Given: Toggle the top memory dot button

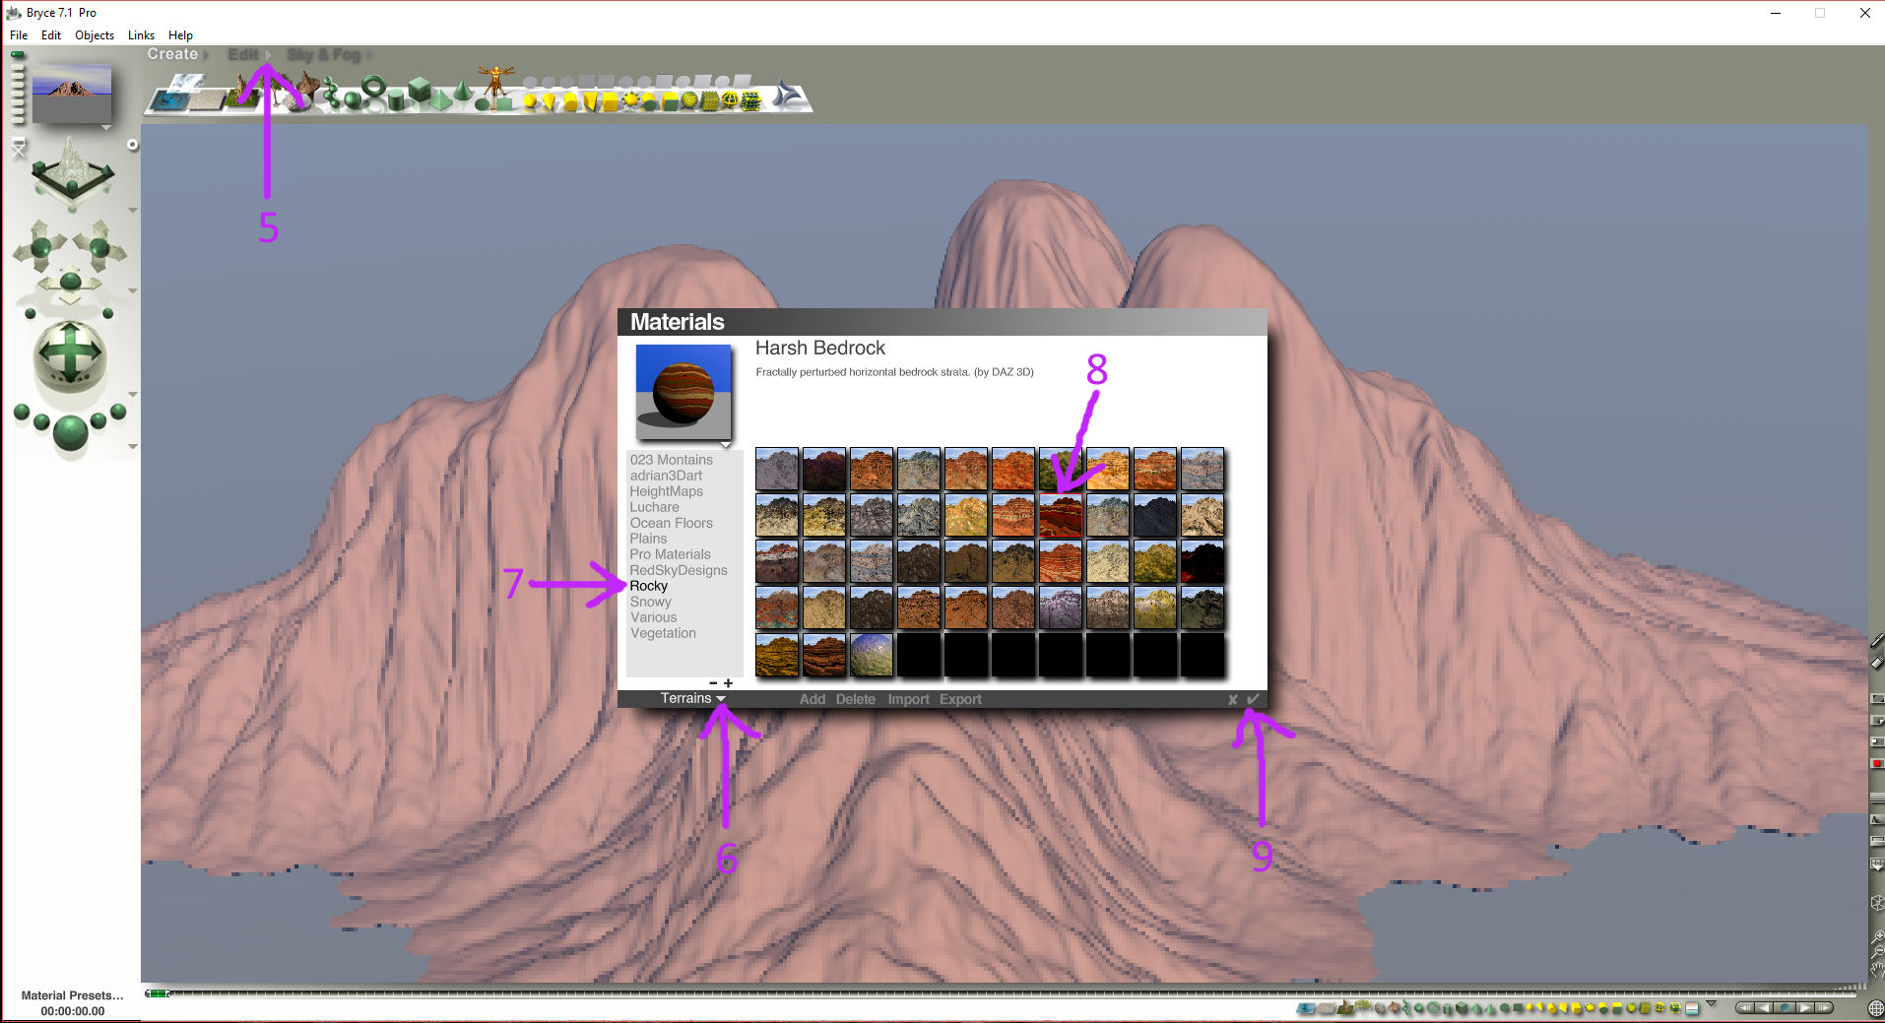Looking at the screenshot, I should pos(18,54).
